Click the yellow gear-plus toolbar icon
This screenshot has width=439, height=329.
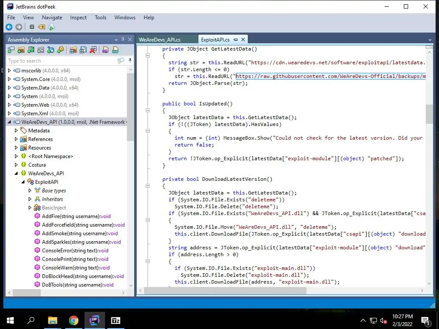tap(60, 50)
